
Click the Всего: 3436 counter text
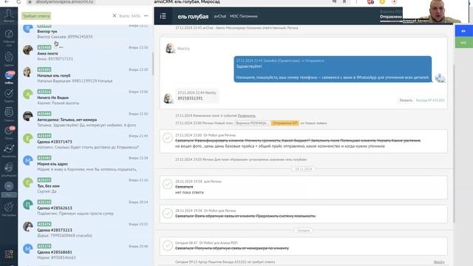tap(130, 16)
